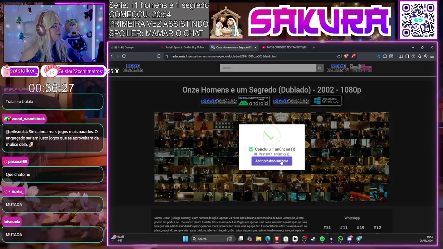Open Microsoft Edge from the taskbar
This screenshot has width=443, height=249.
pyautogui.click(x=268, y=239)
